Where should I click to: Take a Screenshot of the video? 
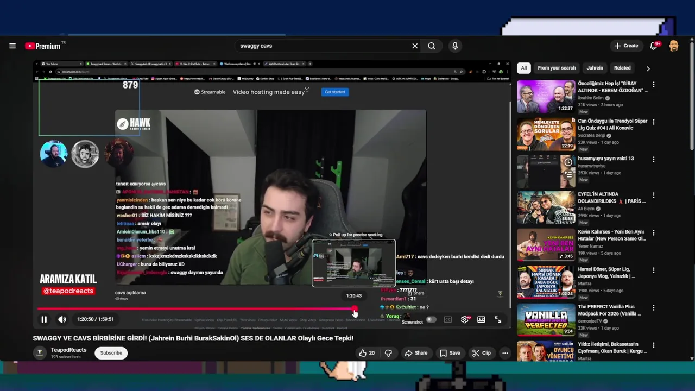pos(412,322)
